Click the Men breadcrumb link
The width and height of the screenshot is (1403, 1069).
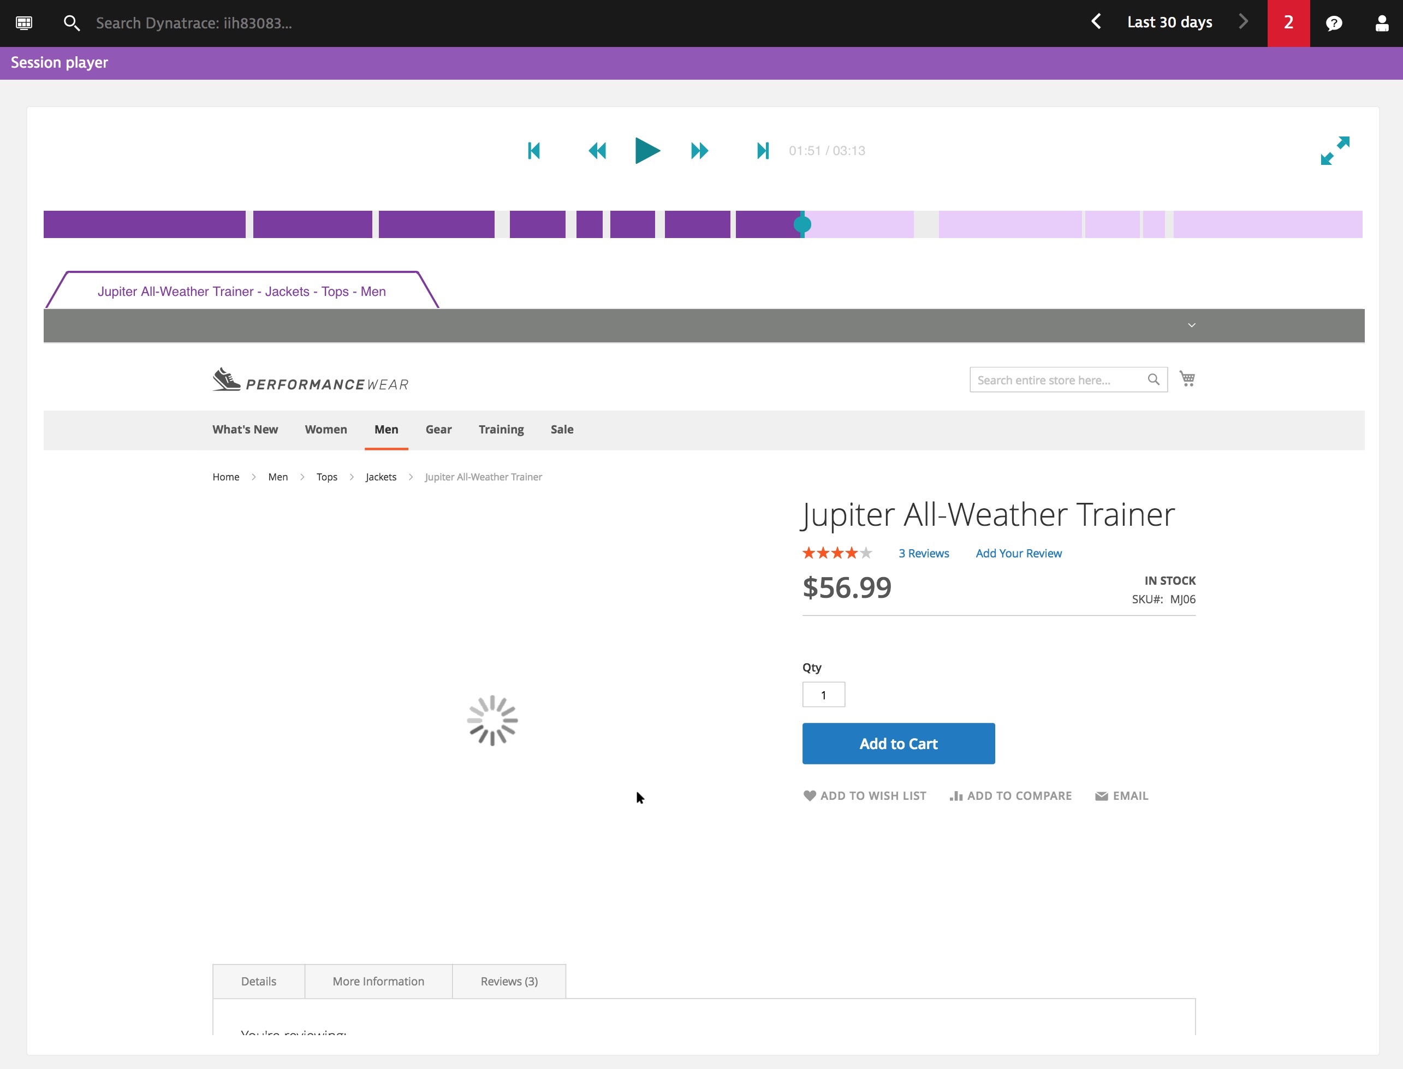pyautogui.click(x=278, y=477)
